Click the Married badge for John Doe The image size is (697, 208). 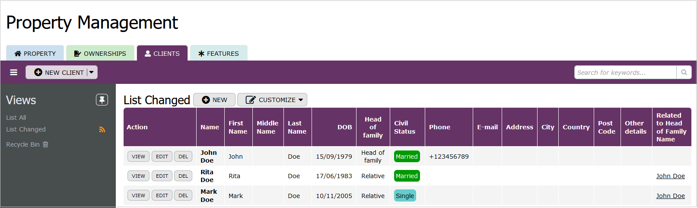(407, 157)
